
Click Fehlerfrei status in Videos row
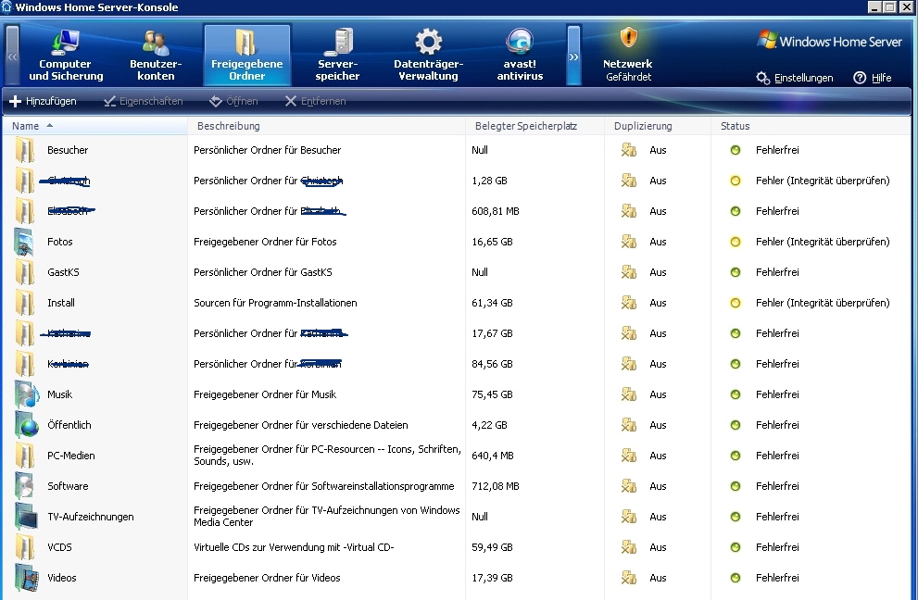pyautogui.click(x=777, y=578)
